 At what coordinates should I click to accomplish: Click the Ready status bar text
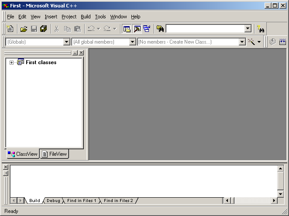(11, 211)
